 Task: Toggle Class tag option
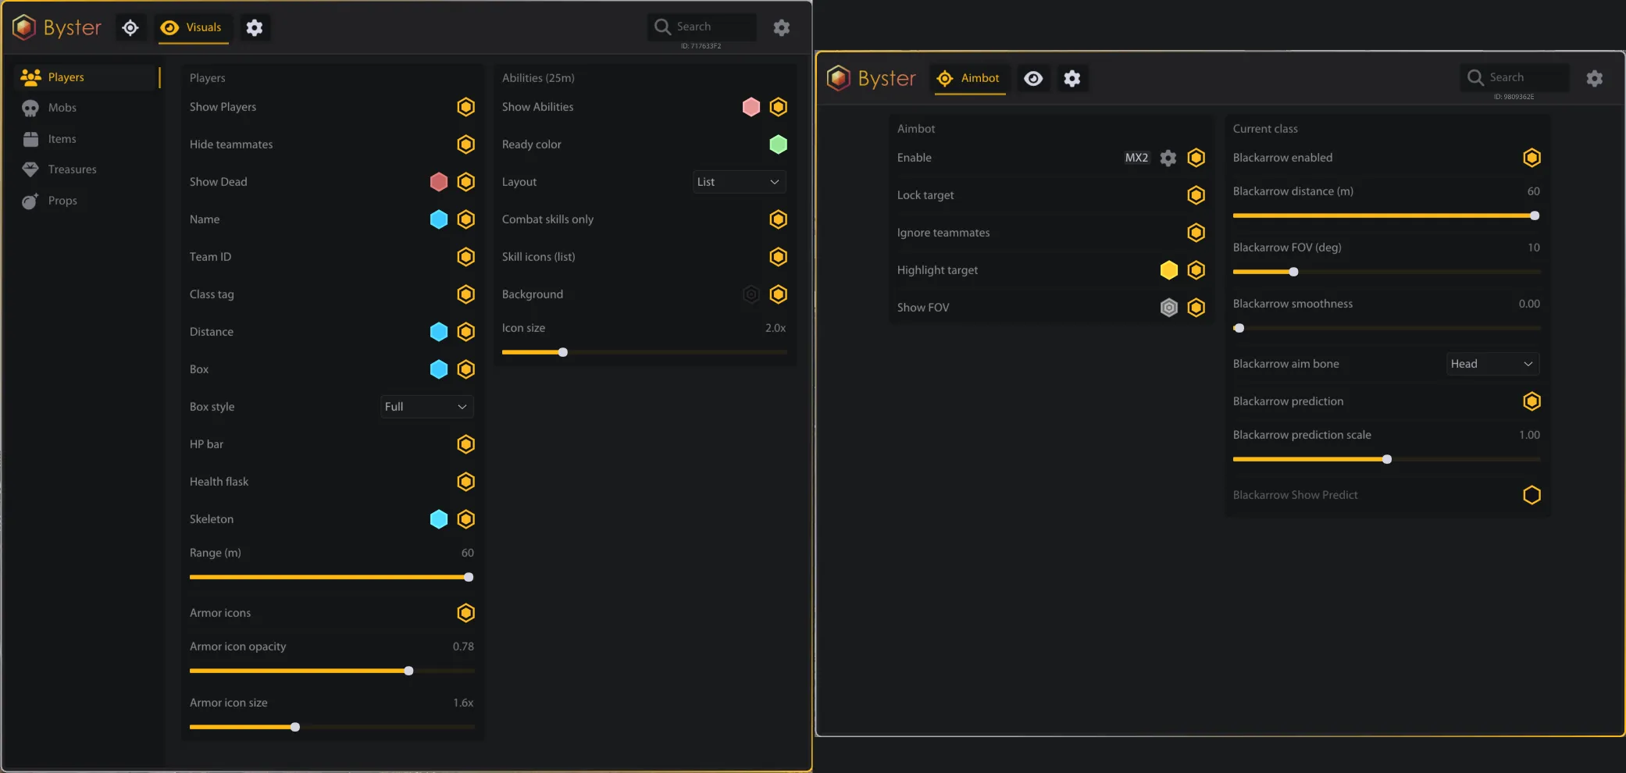(466, 294)
